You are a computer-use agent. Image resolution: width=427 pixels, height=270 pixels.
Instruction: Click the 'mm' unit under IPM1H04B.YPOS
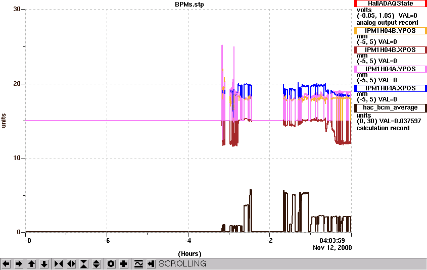pos(362,36)
